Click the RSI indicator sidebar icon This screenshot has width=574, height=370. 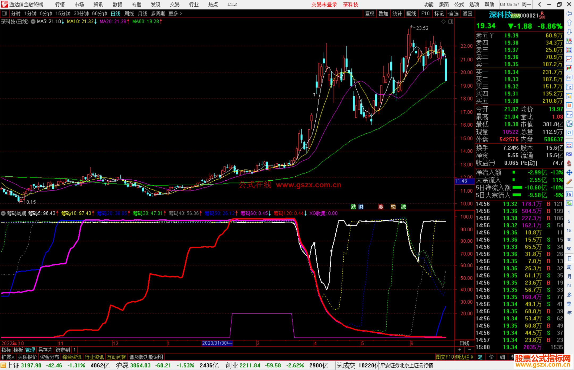569,154
